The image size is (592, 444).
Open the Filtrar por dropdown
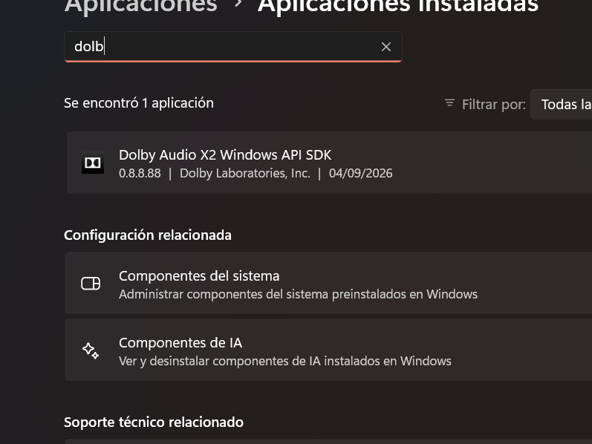[561, 105]
